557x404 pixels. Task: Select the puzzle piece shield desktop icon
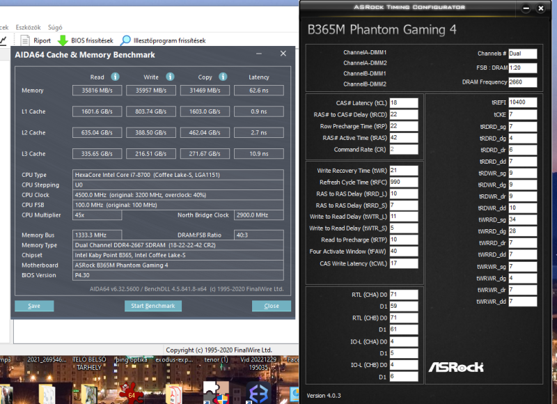tap(217, 394)
